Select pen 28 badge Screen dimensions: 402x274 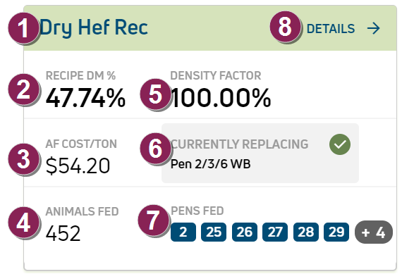coord(306,232)
